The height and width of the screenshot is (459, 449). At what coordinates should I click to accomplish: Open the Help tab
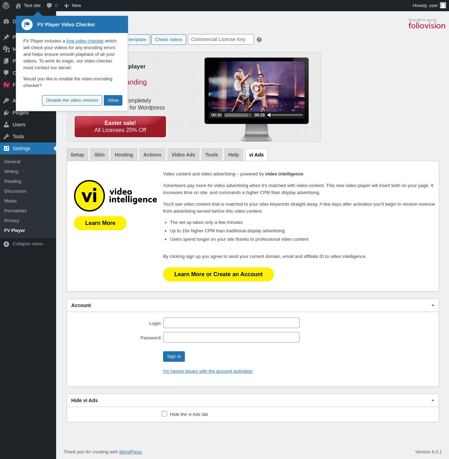[234, 155]
